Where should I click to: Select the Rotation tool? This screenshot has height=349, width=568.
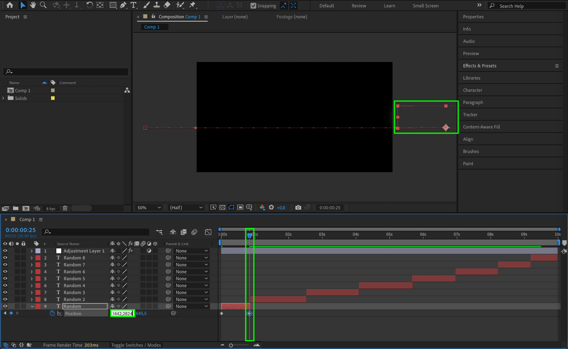(x=89, y=5)
